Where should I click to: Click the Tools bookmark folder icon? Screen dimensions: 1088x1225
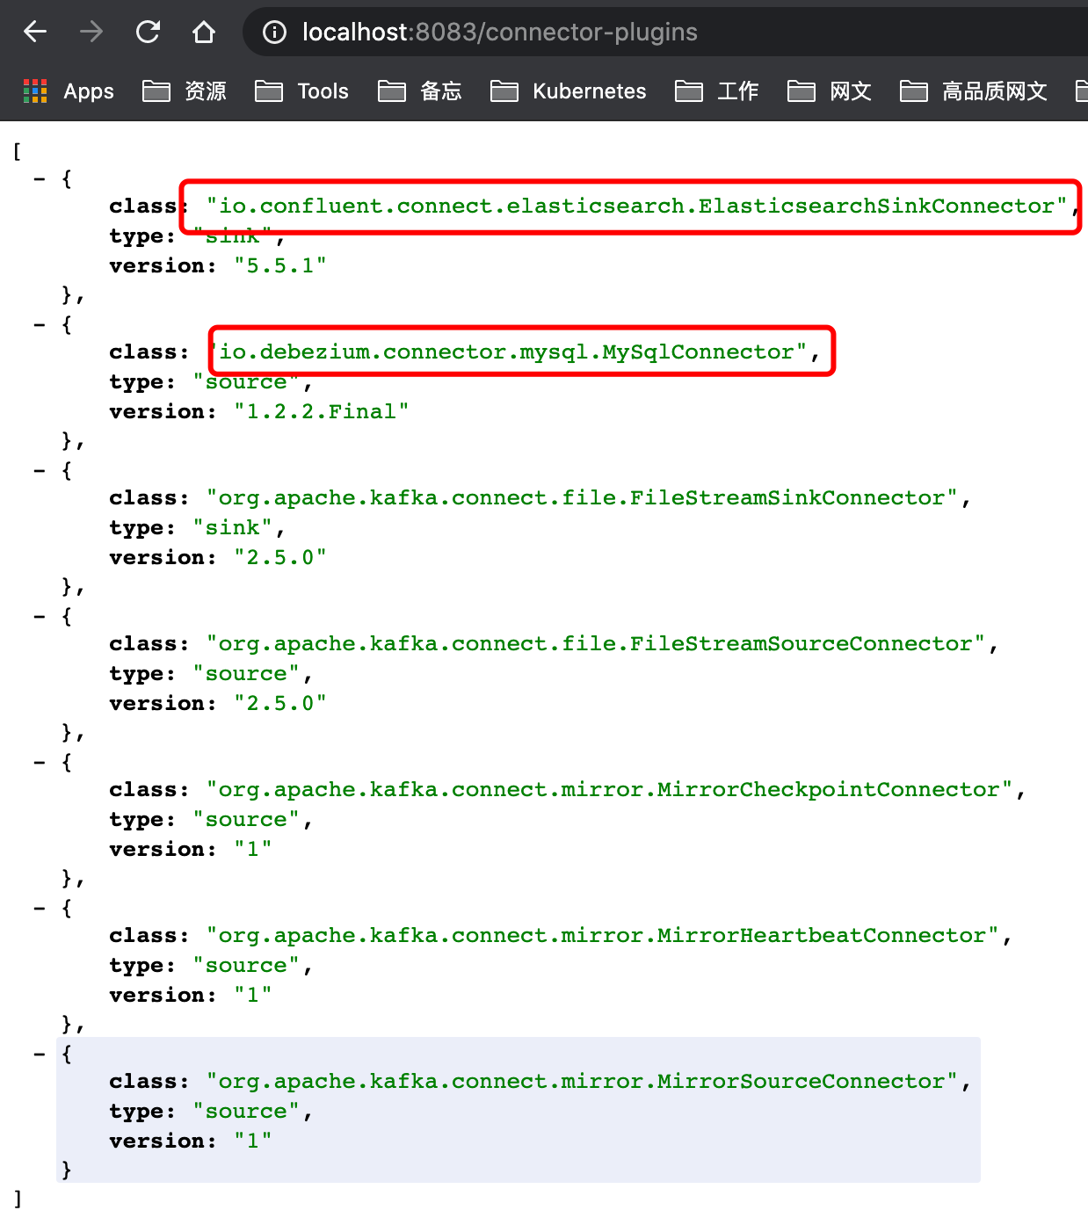pos(269,91)
